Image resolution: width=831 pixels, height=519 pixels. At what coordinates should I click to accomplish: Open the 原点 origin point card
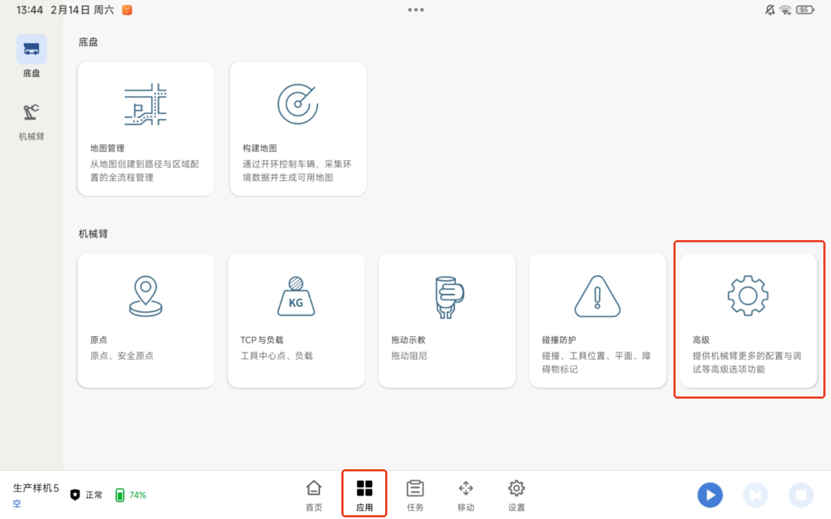(x=146, y=320)
